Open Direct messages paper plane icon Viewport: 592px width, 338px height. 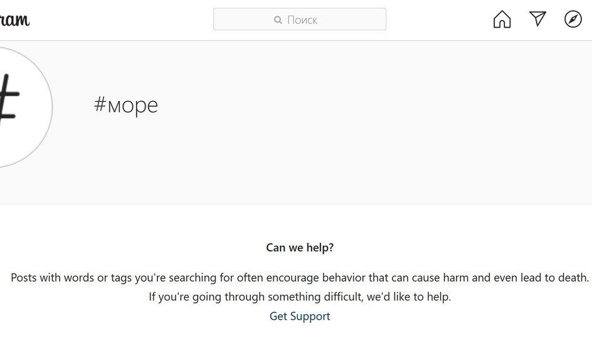tap(537, 19)
